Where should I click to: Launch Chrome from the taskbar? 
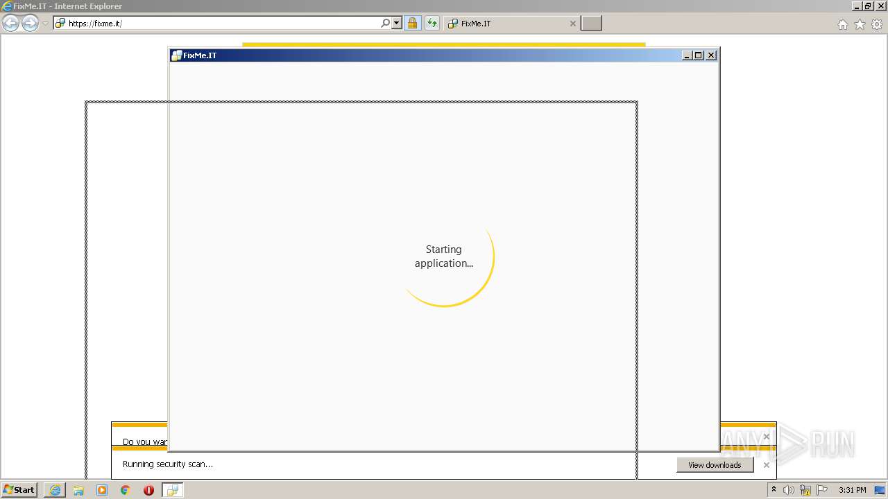point(126,490)
